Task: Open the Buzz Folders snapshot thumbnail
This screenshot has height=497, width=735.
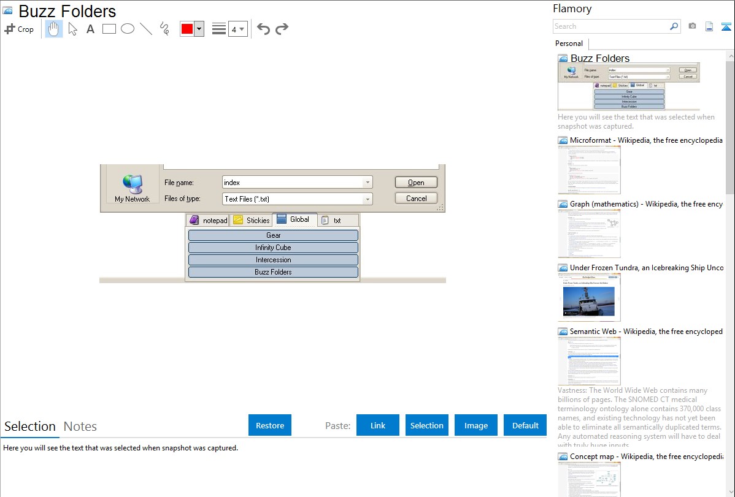Action: point(629,87)
